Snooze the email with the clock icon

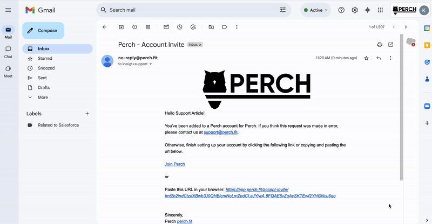click(x=180, y=27)
